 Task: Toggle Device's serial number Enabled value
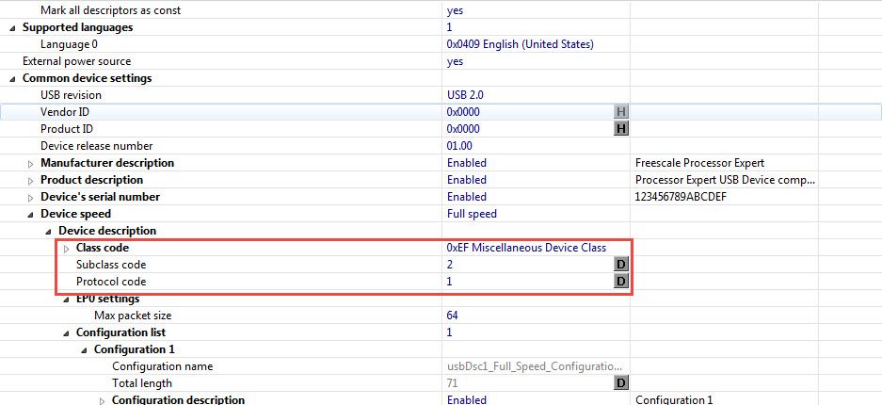[x=467, y=197]
